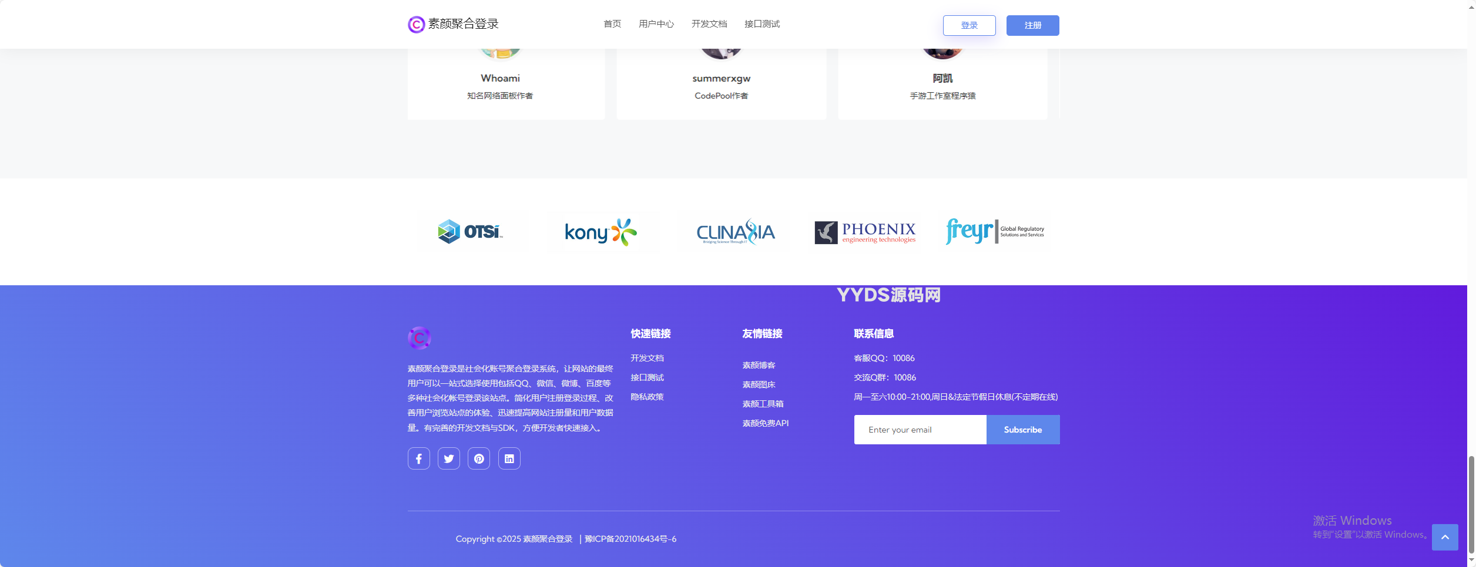Click the LinkedIn social icon
The height and width of the screenshot is (567, 1476).
click(508, 458)
